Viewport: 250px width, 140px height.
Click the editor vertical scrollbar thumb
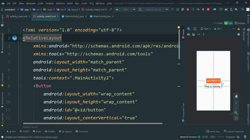pyautogui.click(x=179, y=44)
